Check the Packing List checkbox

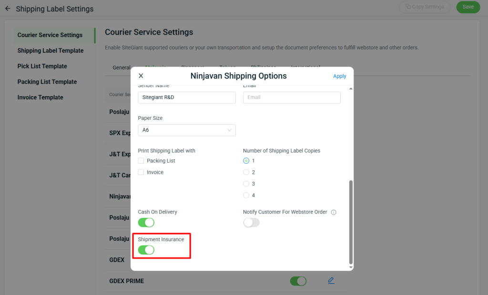point(141,161)
